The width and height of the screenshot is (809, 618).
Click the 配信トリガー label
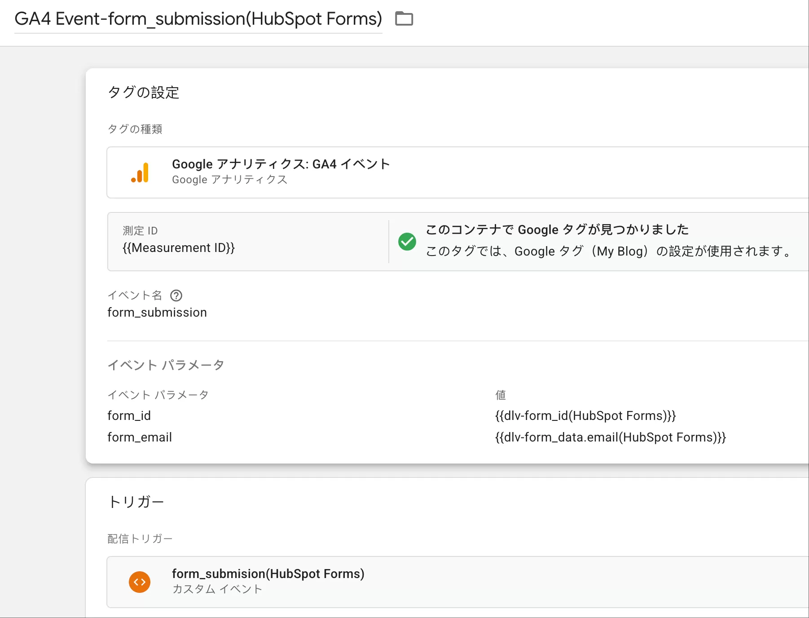click(140, 539)
